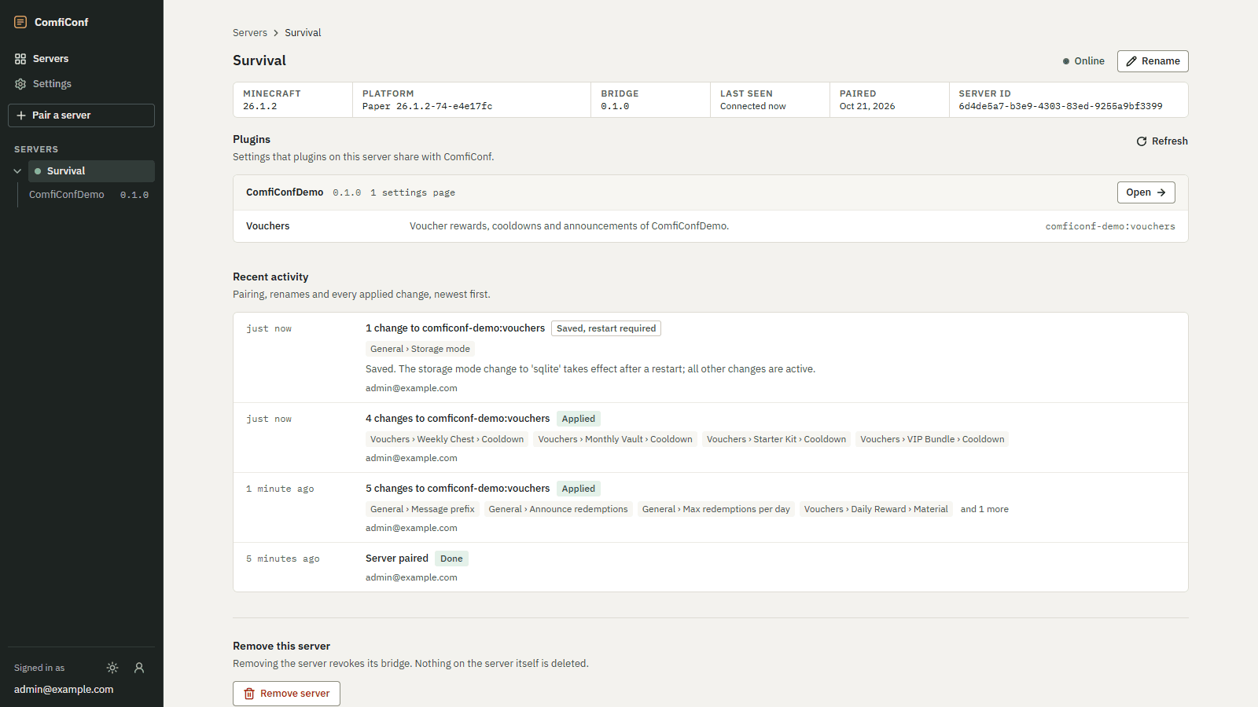1258x707 pixels.
Task: Click 'and 1 more' text
Action: (x=984, y=509)
